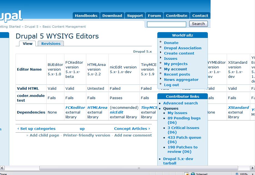The width and height of the screenshot is (255, 175).
Task: Open the Download menu tab
Action: 112,16
